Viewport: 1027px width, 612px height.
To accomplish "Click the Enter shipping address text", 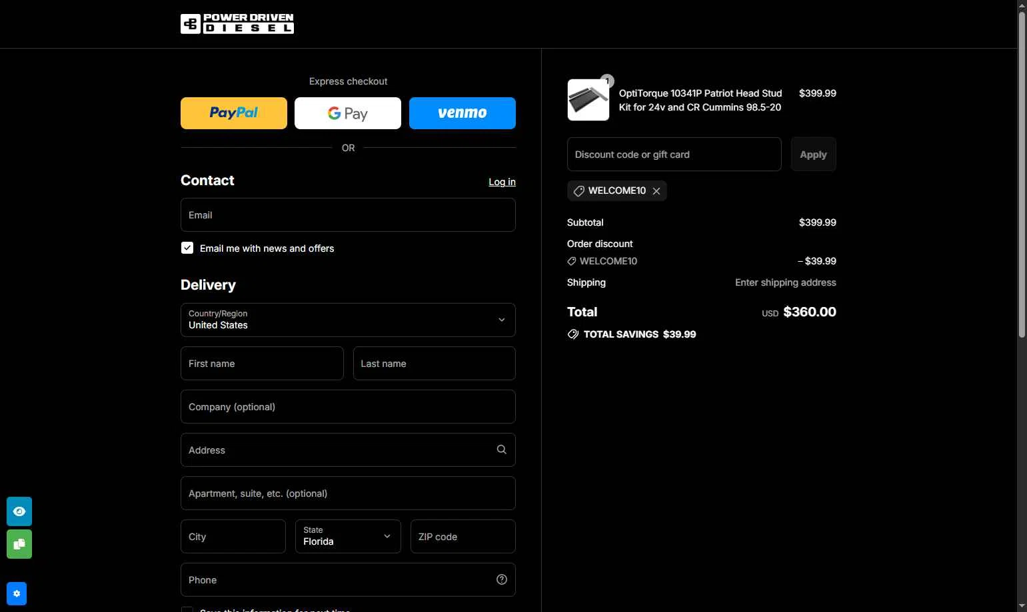I will point(786,282).
